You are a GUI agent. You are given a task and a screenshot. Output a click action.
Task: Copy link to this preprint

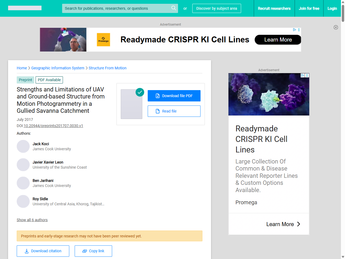point(93,251)
